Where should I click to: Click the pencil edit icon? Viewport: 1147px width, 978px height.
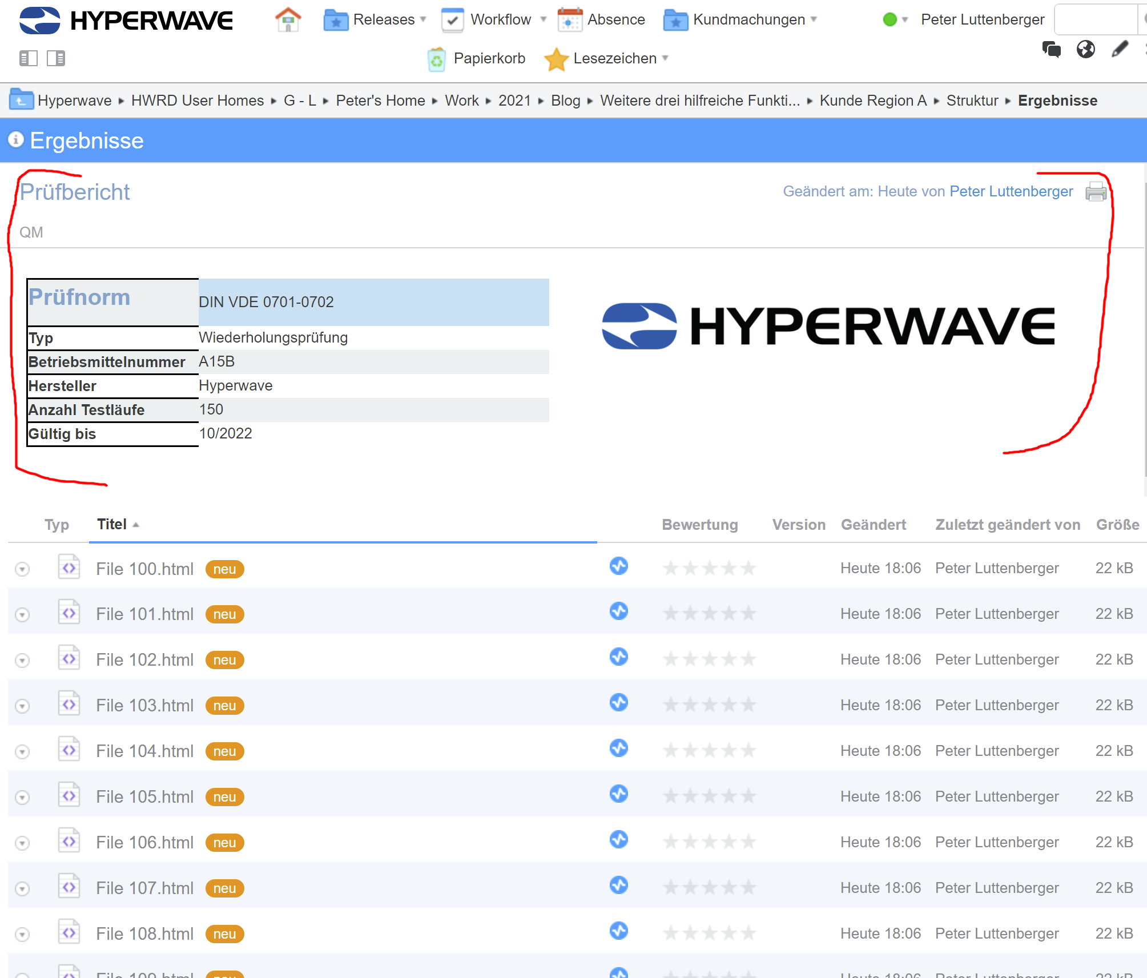point(1120,49)
